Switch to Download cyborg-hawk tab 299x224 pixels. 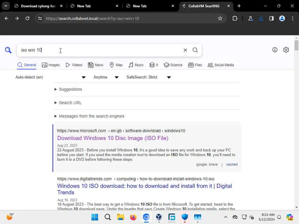pyautogui.click(x=38, y=6)
